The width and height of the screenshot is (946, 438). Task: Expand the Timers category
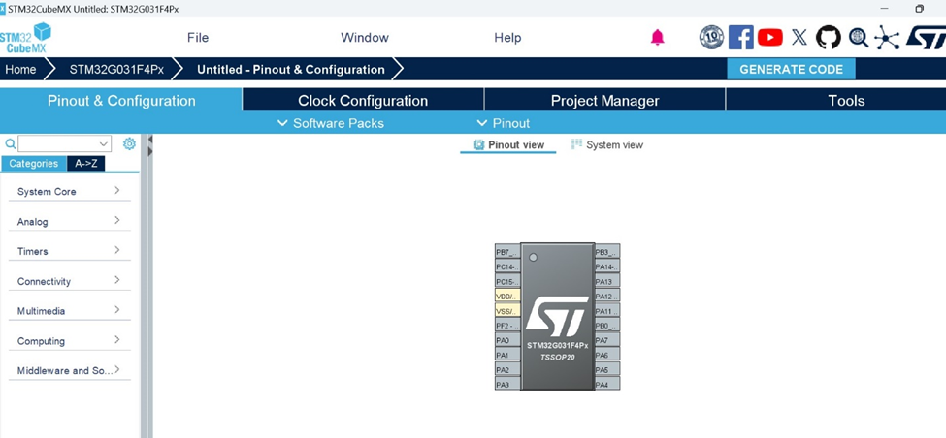[x=70, y=251]
